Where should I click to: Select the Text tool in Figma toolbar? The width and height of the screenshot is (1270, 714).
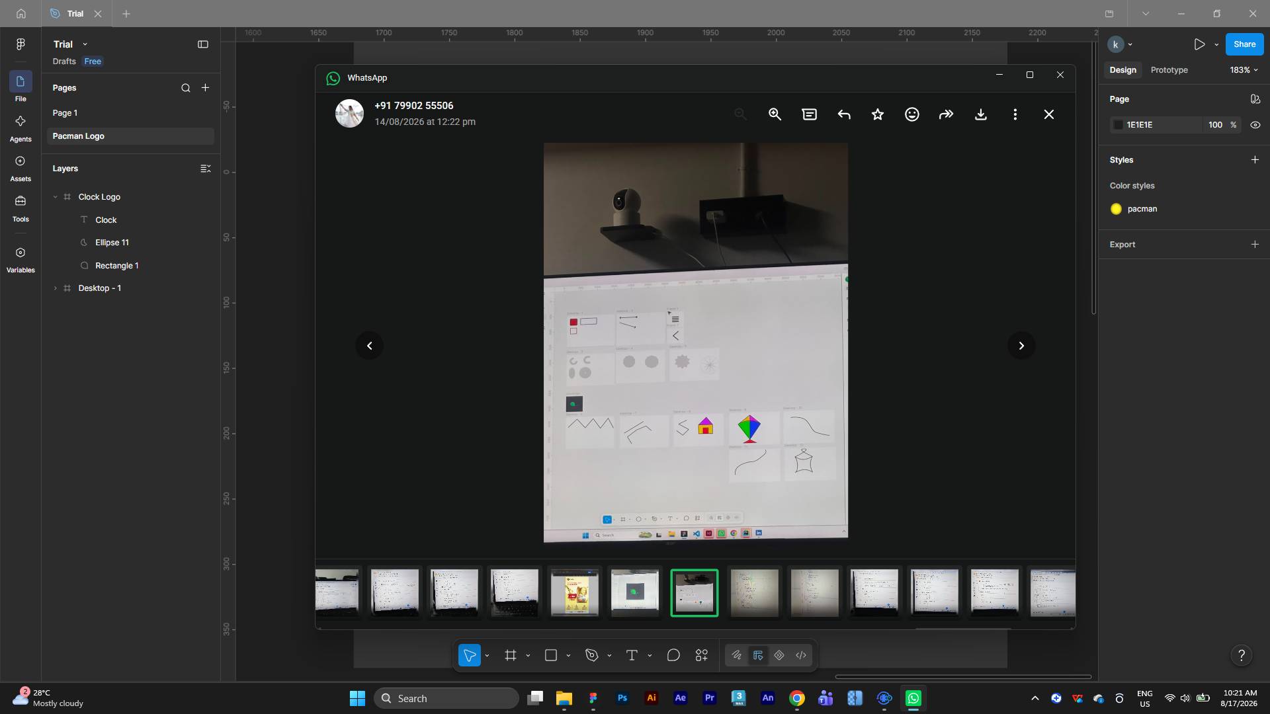point(632,655)
